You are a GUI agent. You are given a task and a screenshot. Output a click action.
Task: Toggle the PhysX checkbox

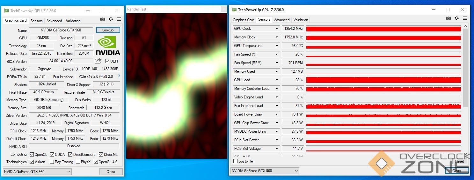(x=78, y=162)
